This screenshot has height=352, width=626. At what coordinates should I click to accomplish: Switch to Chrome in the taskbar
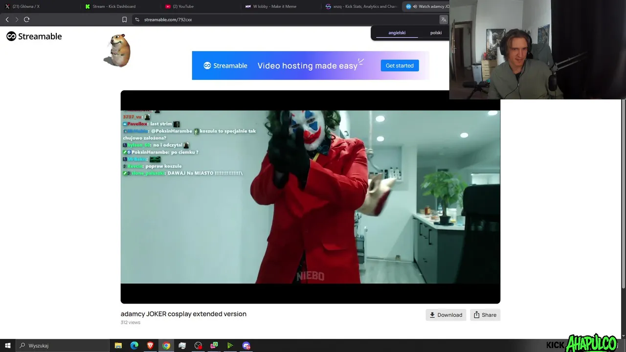coord(166,346)
